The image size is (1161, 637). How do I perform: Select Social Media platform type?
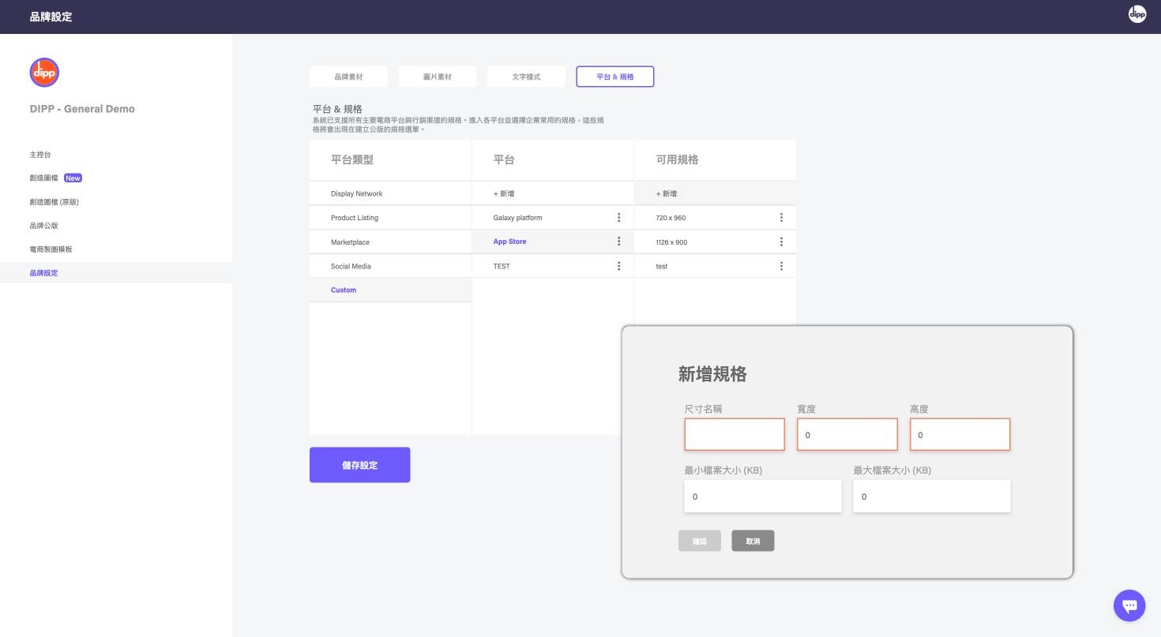[390, 266]
